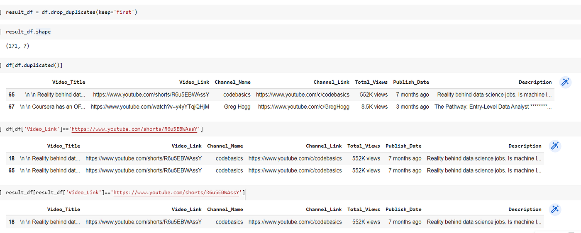Select 'The Pathway: Entry-Level Data Analyst' description cell

[x=493, y=107]
